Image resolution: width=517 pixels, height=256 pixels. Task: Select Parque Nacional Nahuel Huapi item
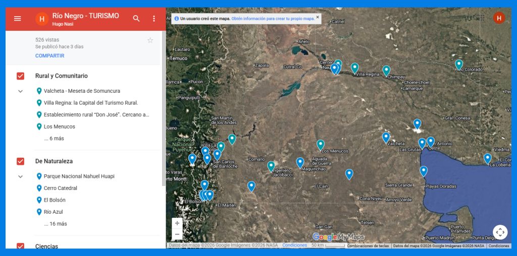tap(79, 176)
